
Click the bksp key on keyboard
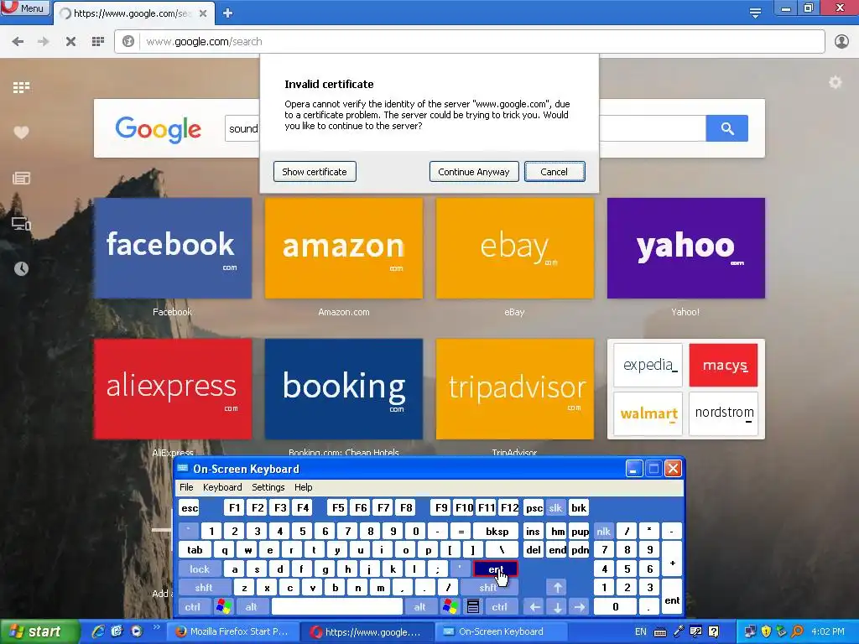[x=497, y=531]
